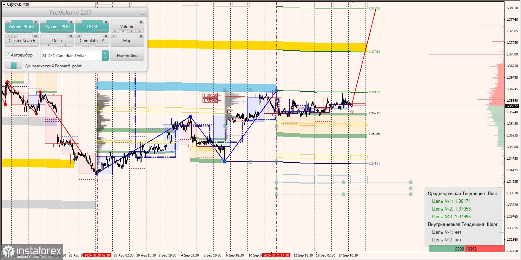This screenshot has width=521, height=260.
Task: Click the 1.36110 red price label
Action: coord(210,95)
